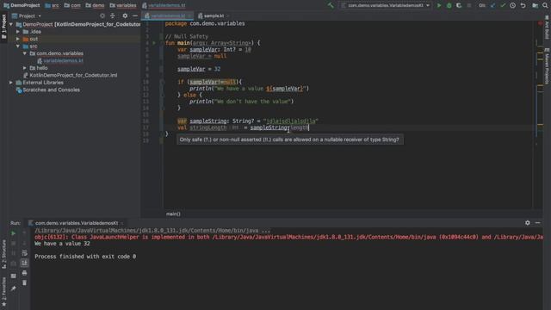Image resolution: width=551 pixels, height=310 pixels.
Task: Click 'Process finished with exit code 0' text
Action: click(x=85, y=257)
